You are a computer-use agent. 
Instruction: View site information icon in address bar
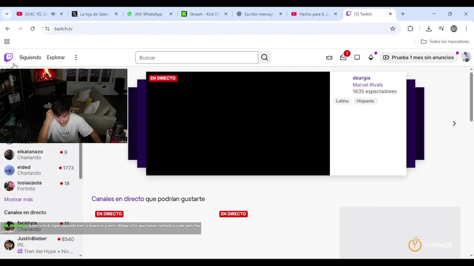coord(47,29)
